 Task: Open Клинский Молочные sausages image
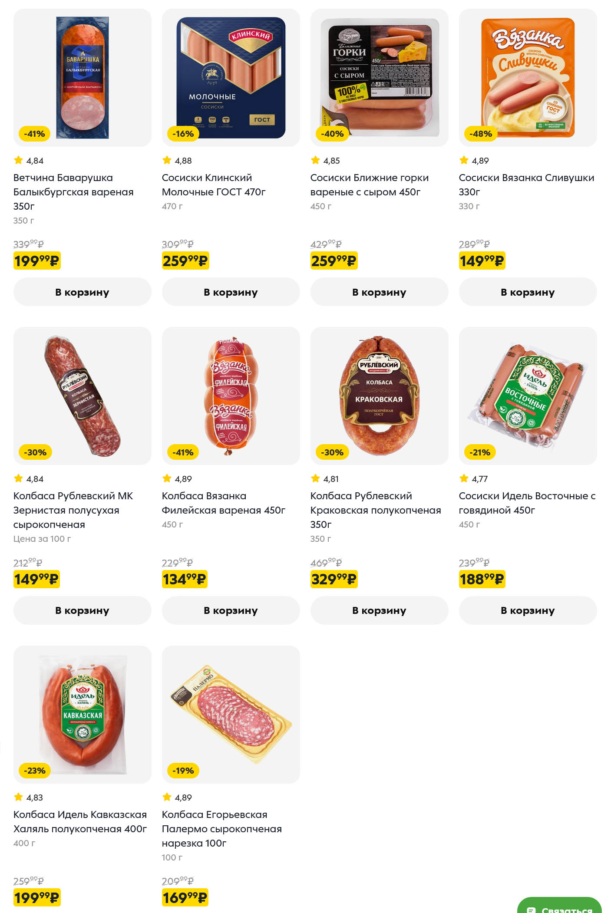[x=231, y=78]
